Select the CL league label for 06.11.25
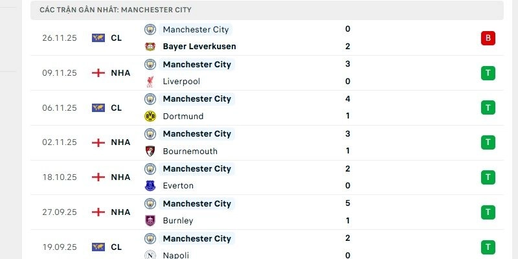This screenshot has width=518, height=259. pos(117,107)
